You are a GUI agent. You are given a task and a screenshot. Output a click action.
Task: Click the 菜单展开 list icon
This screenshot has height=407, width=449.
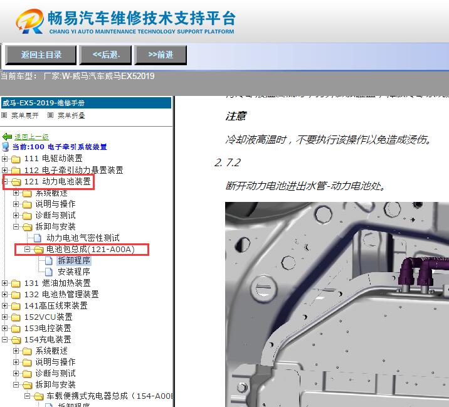coord(4,115)
